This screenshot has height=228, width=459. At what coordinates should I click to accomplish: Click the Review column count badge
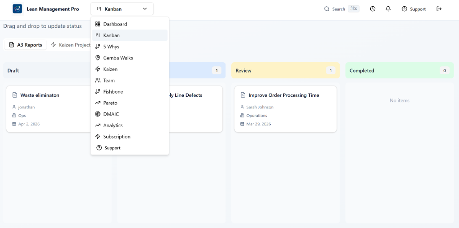331,70
